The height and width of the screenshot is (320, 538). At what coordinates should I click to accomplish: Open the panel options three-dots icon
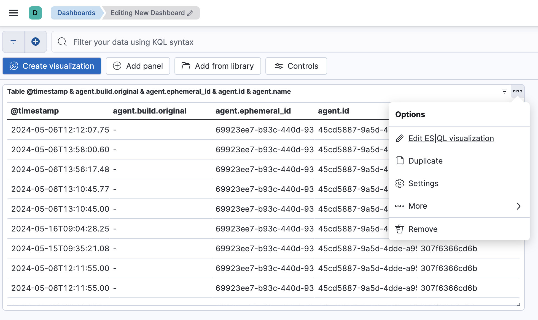pos(518,92)
